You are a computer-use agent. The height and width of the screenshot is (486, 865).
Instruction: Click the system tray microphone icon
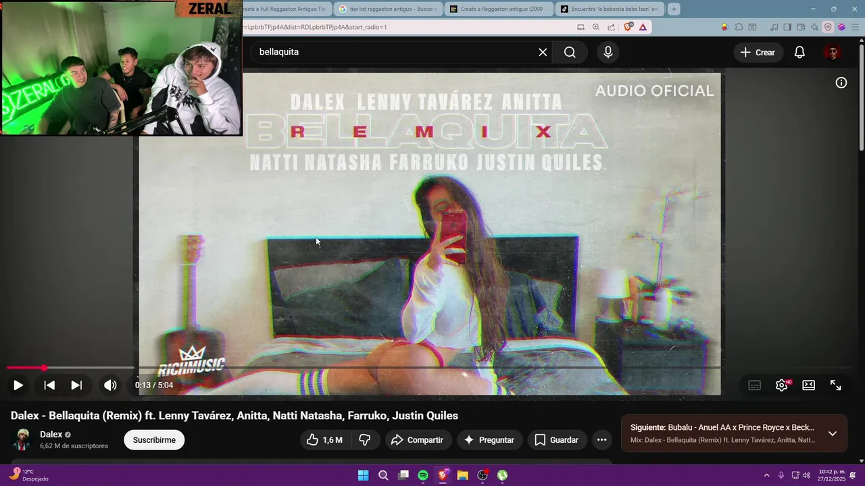click(x=781, y=475)
